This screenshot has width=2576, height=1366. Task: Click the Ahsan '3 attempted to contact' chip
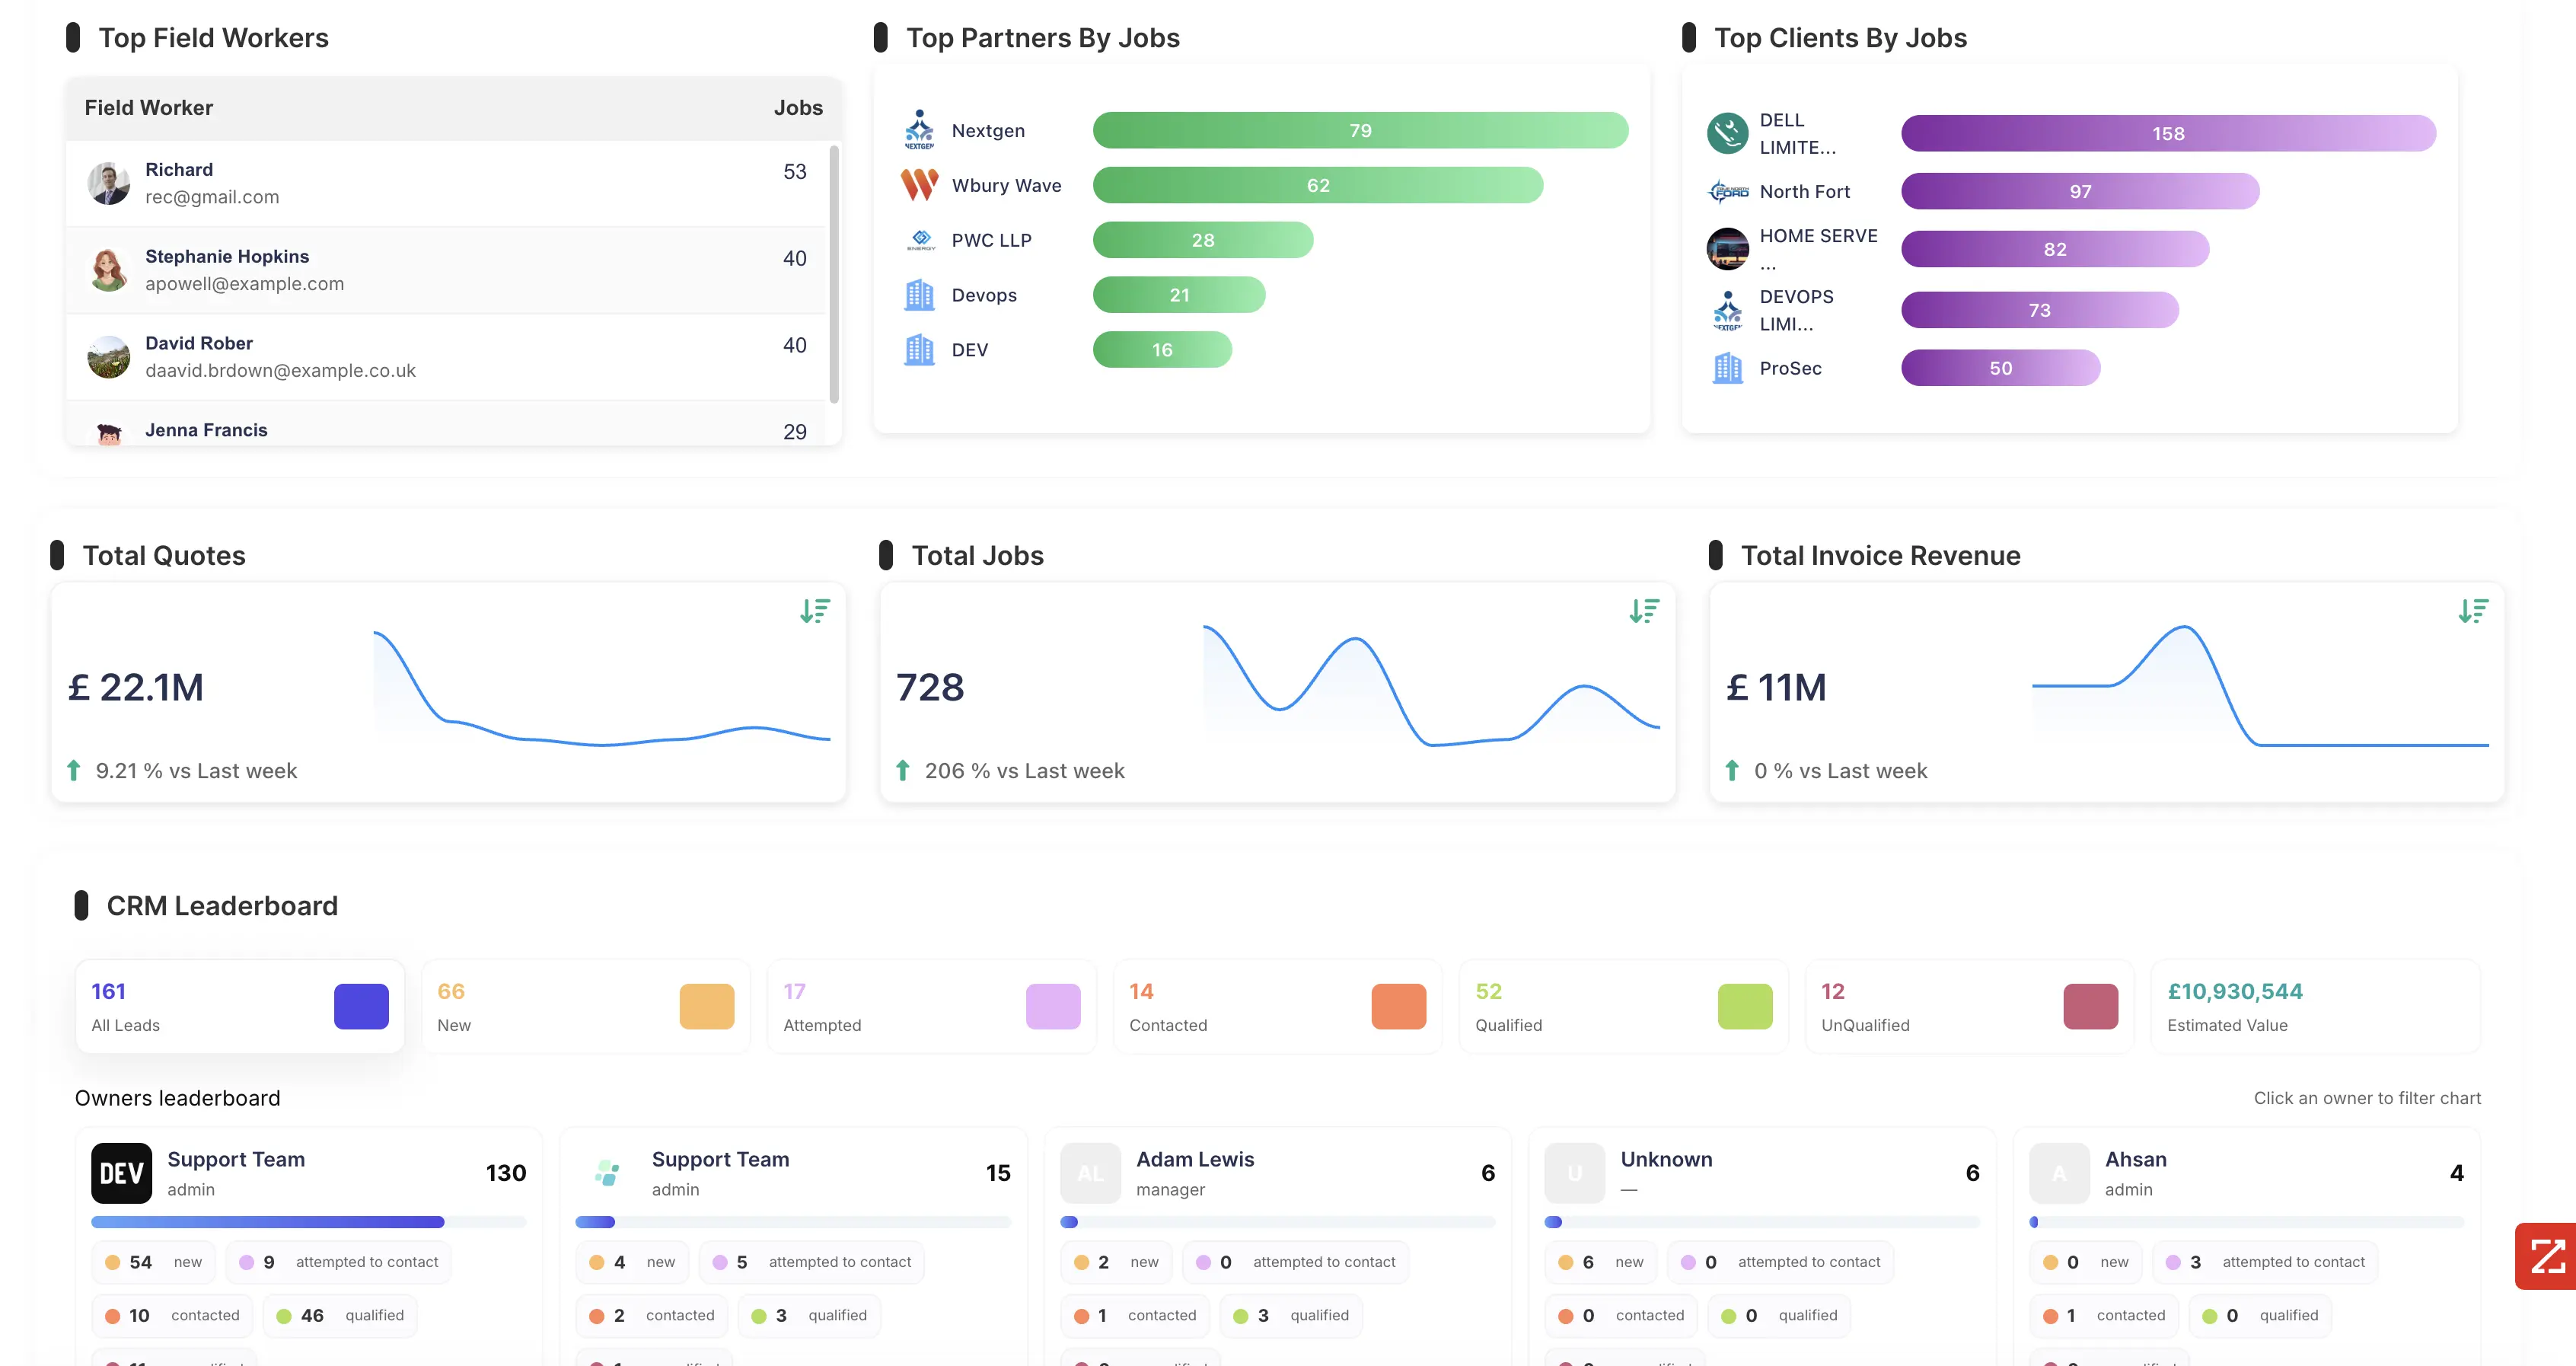2265,1262
